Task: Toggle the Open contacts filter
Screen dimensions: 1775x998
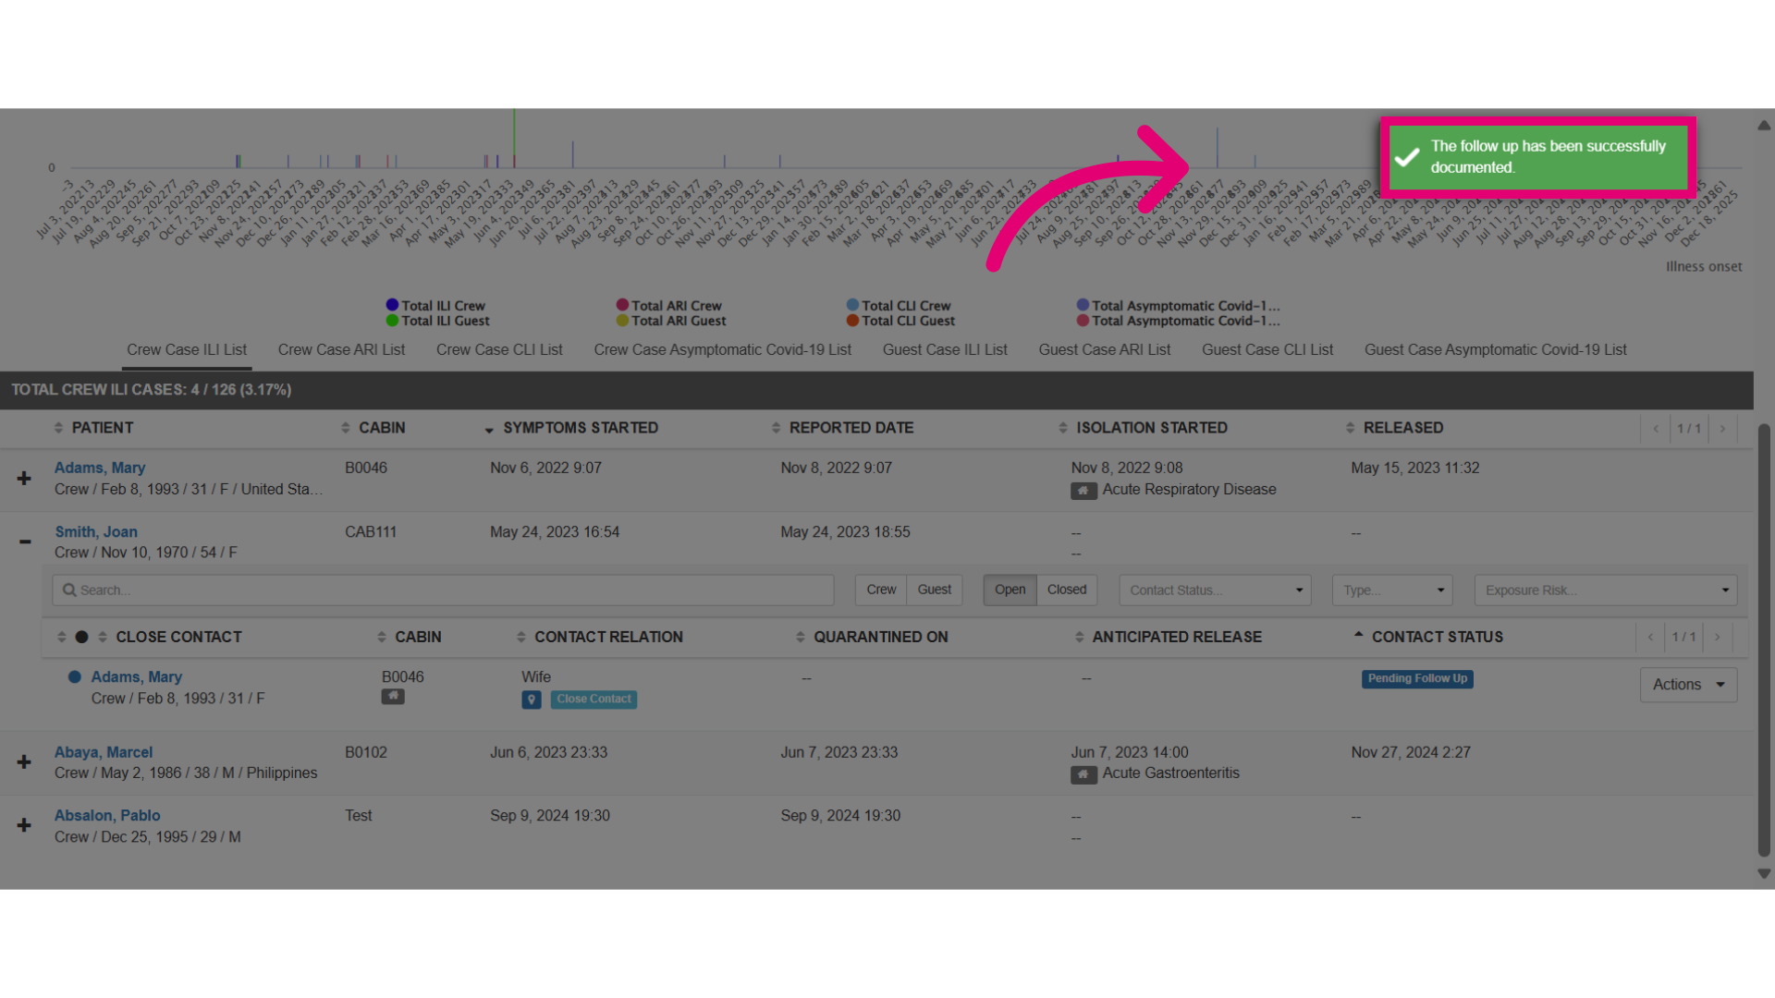Action: [x=1010, y=590]
